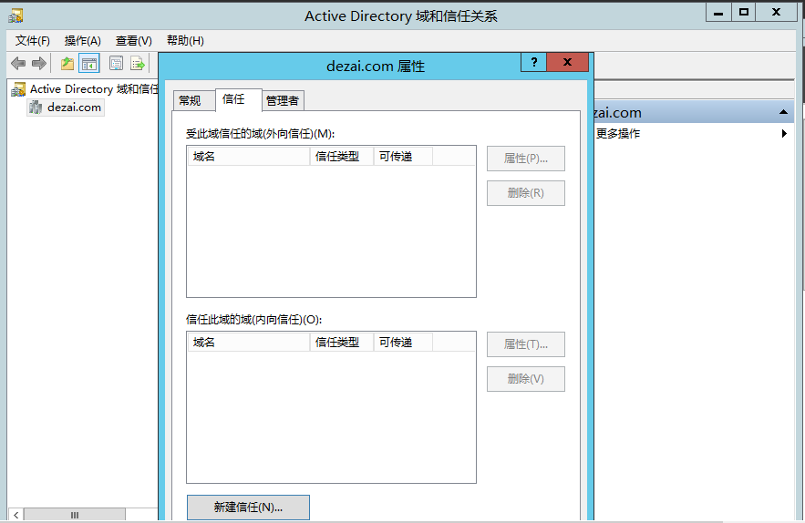Sort incoming trusts by 域名 column

tap(249, 342)
